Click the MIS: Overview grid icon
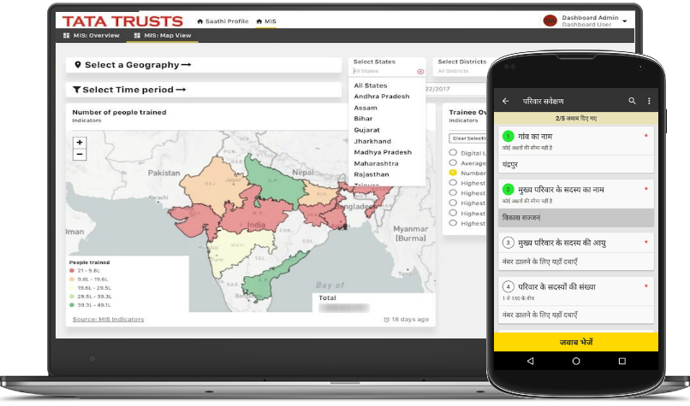 [x=67, y=36]
